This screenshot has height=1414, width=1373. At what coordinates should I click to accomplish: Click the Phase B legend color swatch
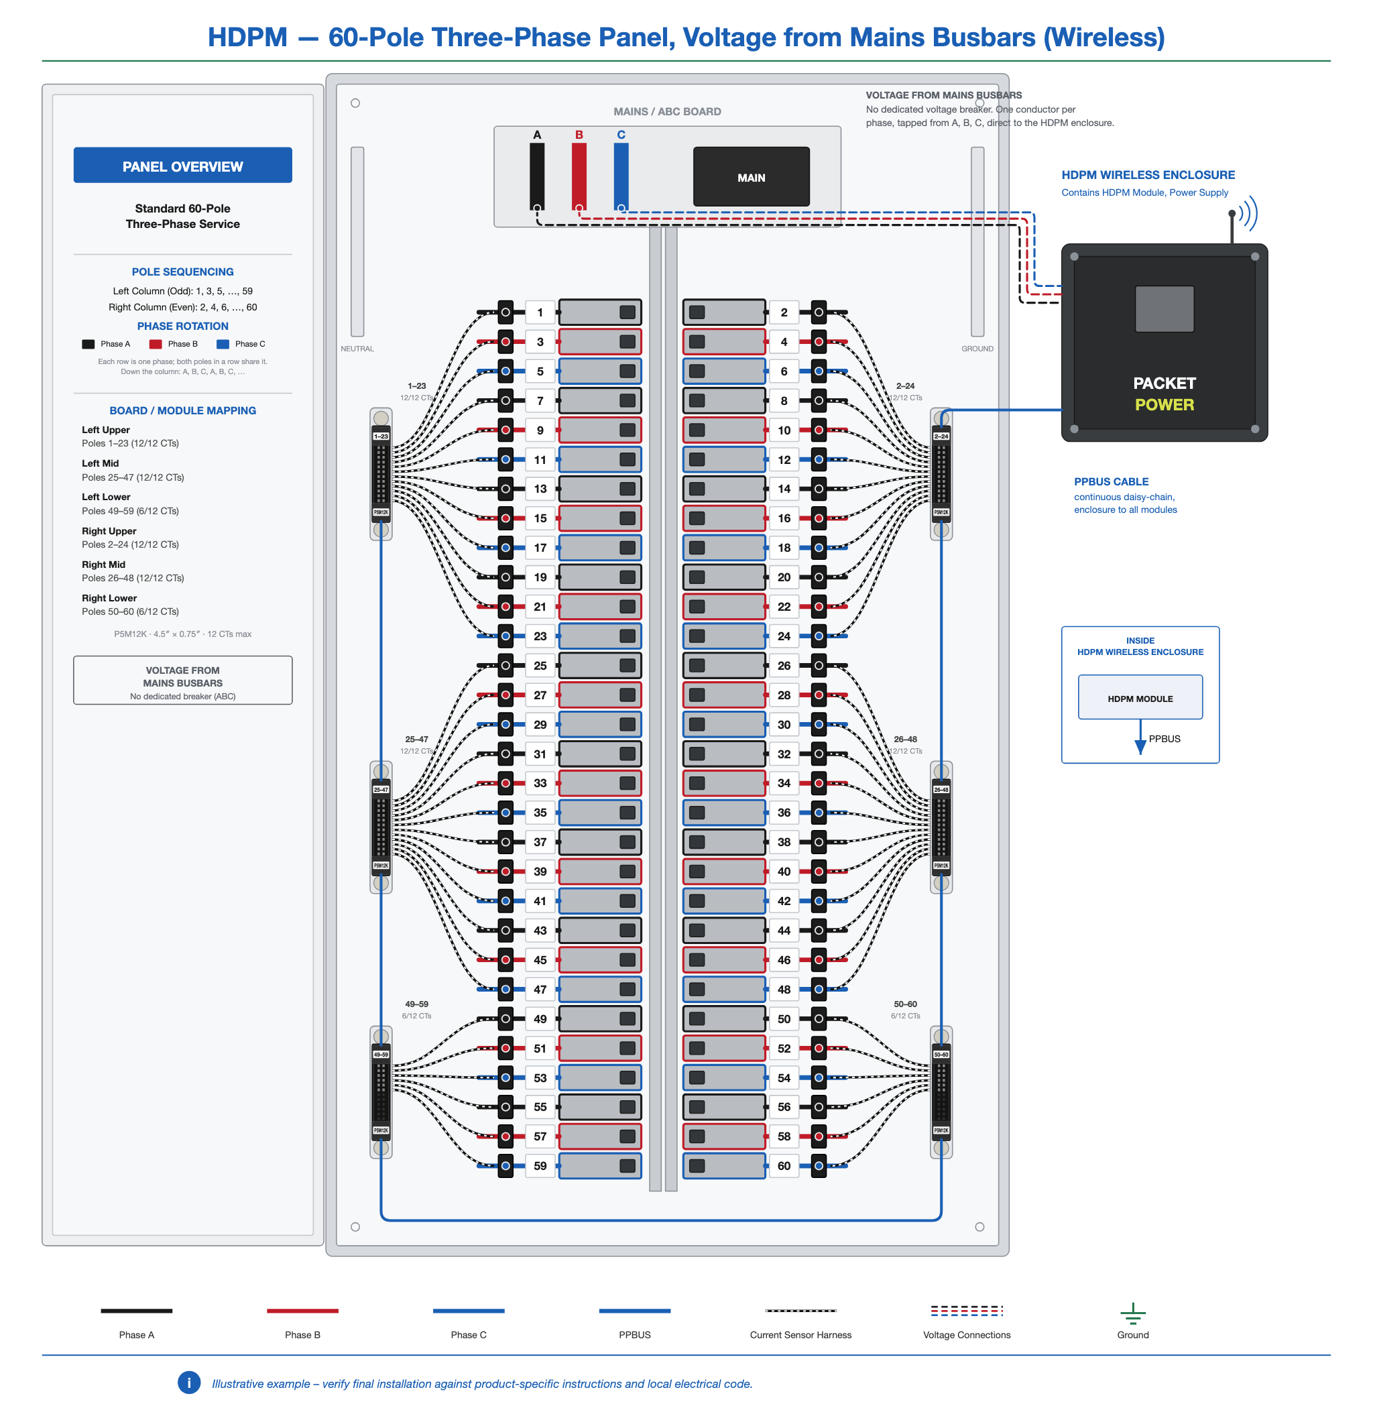coord(302,1311)
